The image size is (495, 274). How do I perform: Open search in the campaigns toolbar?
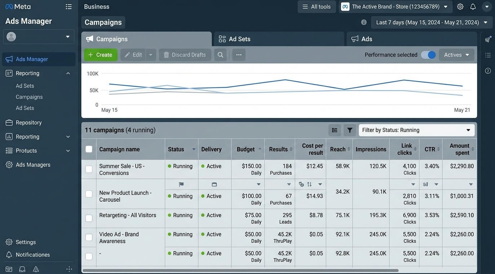coord(220,55)
